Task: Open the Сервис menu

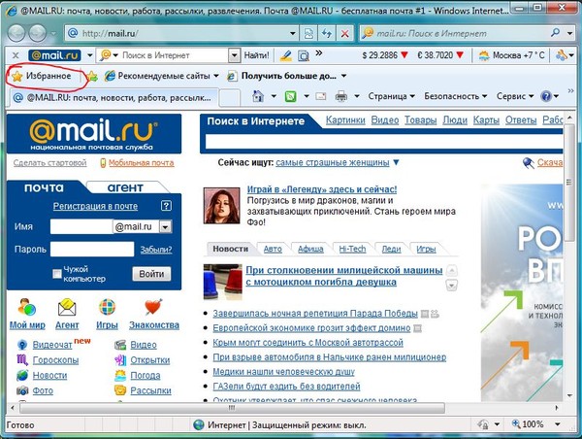Action: coord(515,96)
